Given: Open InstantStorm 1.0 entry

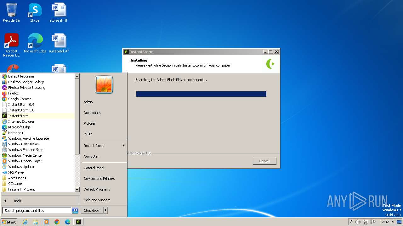Looking at the screenshot, I should tap(38, 110).
